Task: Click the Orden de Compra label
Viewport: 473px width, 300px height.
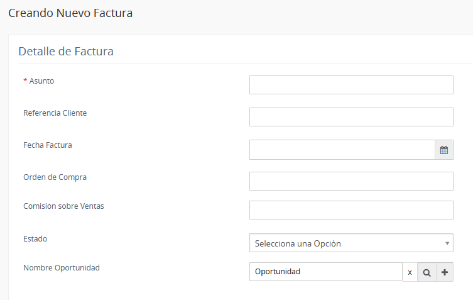Action: click(55, 177)
